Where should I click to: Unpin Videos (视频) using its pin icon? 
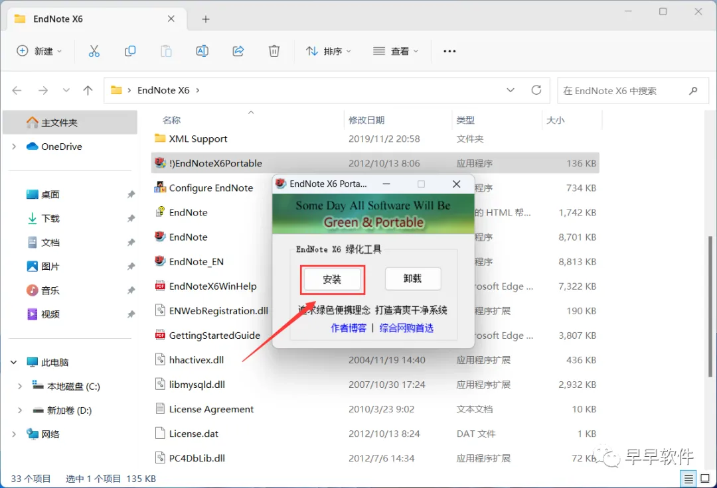[x=131, y=314]
